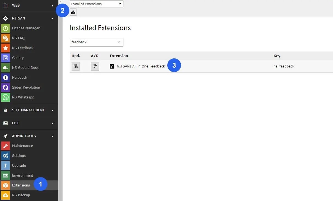Open Slider Revolution module icon
The image size is (333, 201).
tap(5, 87)
